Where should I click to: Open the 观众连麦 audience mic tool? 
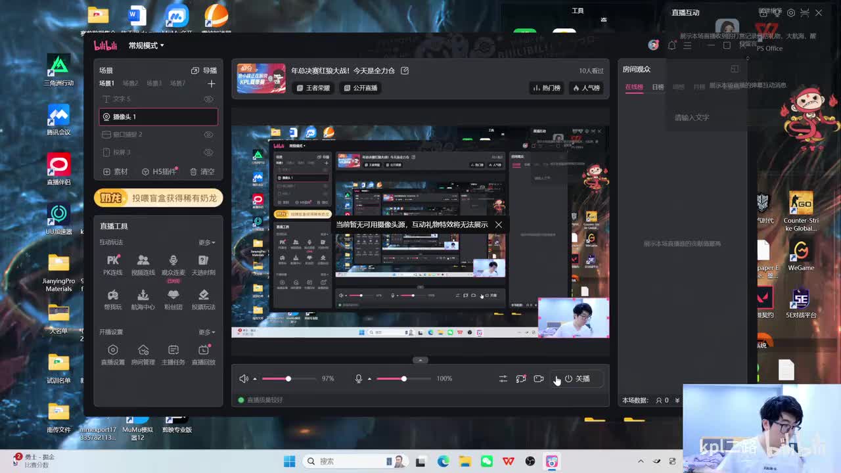pyautogui.click(x=173, y=265)
